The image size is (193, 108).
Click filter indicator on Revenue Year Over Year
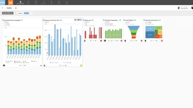pos(61,20)
